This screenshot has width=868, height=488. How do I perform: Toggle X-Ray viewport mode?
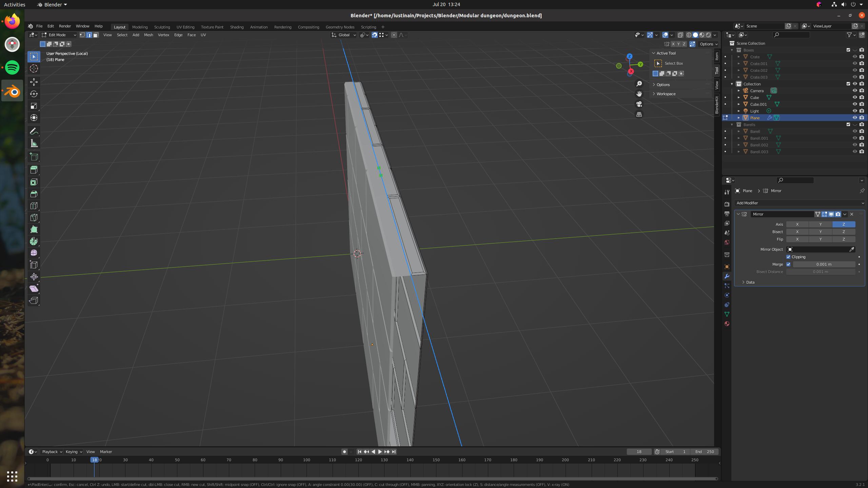pyautogui.click(x=680, y=35)
